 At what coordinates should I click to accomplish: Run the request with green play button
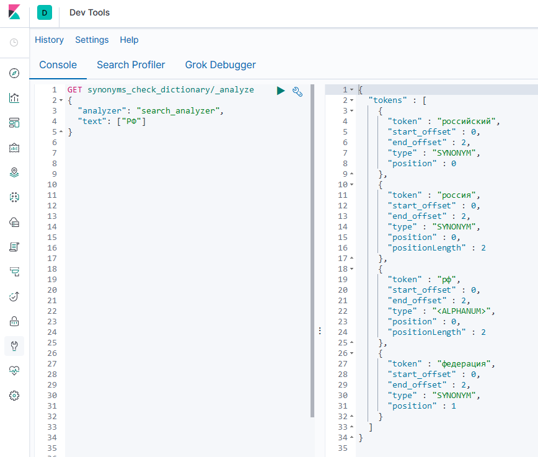281,91
